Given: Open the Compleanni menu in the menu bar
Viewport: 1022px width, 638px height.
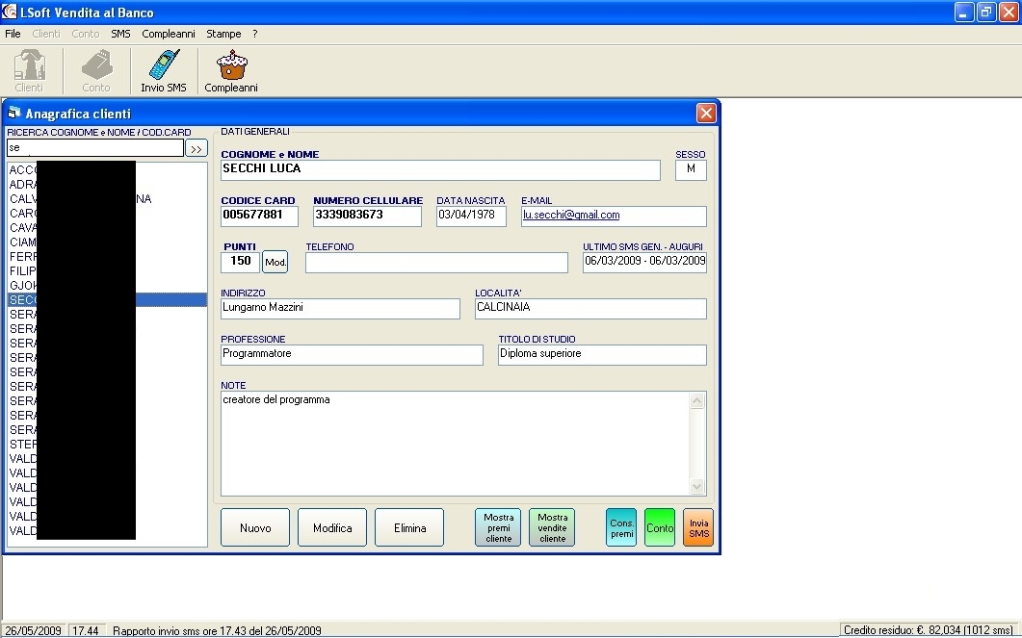Looking at the screenshot, I should click(x=169, y=34).
